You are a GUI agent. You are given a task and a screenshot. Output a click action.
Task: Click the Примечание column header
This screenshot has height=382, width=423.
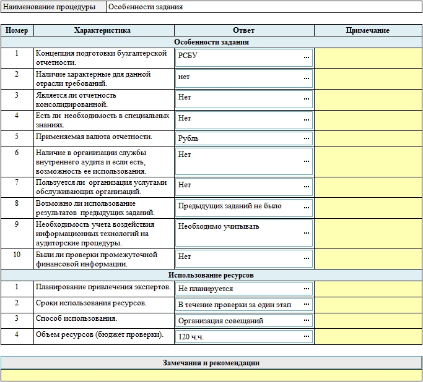368,30
